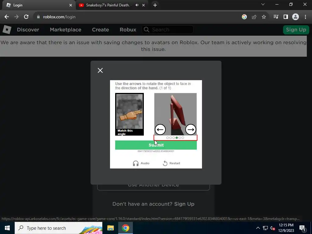This screenshot has height=234, width=312.
Task: Click the captcha session ID text
Action: coord(156,151)
